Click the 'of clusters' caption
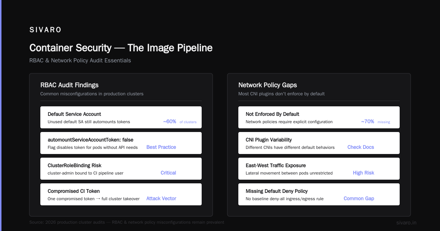This screenshot has height=231, width=440. [188, 122]
